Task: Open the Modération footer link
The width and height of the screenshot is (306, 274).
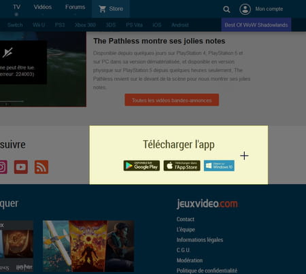Action: pos(190,260)
